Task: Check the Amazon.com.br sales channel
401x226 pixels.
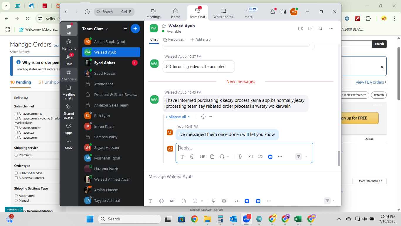Action: coord(16,128)
